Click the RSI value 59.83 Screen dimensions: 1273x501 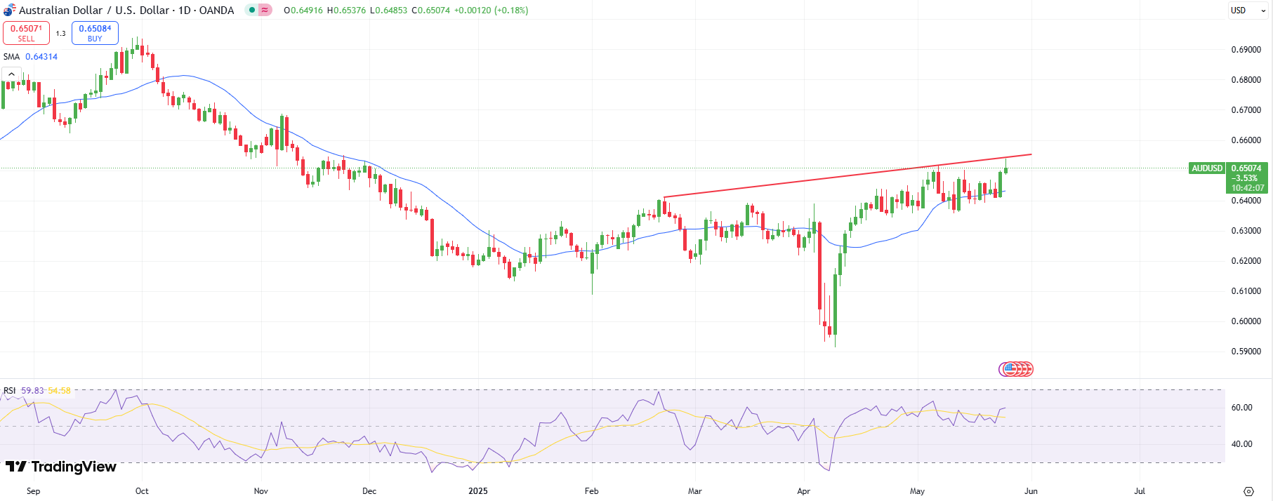coord(32,391)
